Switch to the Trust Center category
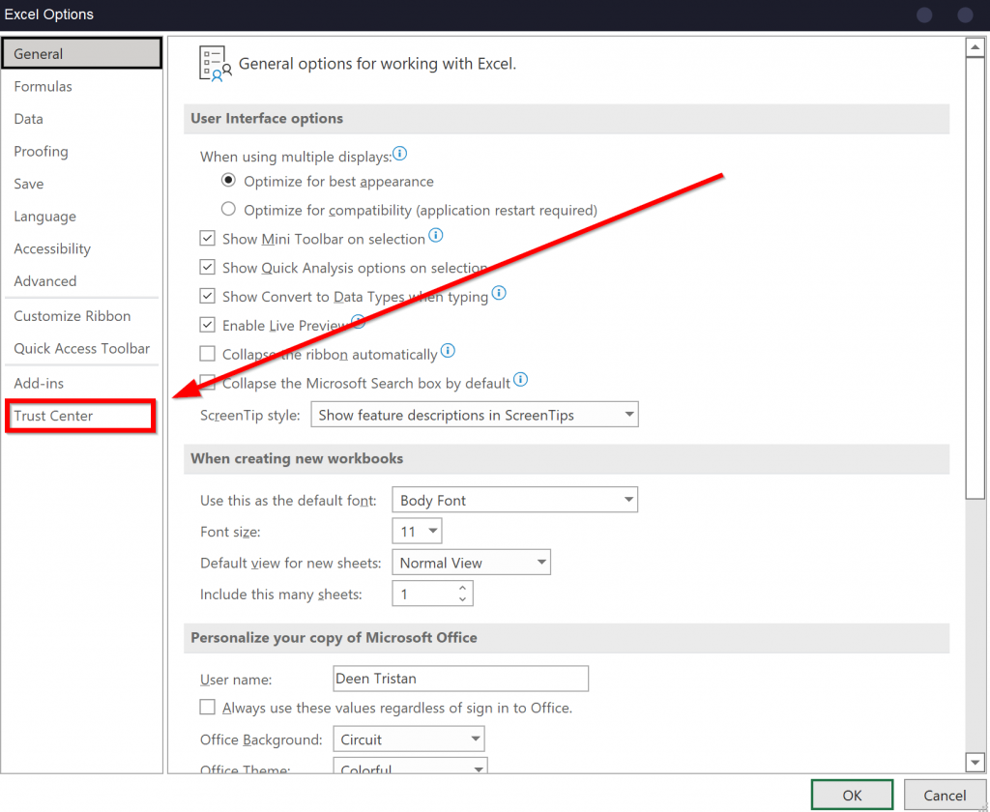This screenshot has width=990, height=812. [x=56, y=416]
